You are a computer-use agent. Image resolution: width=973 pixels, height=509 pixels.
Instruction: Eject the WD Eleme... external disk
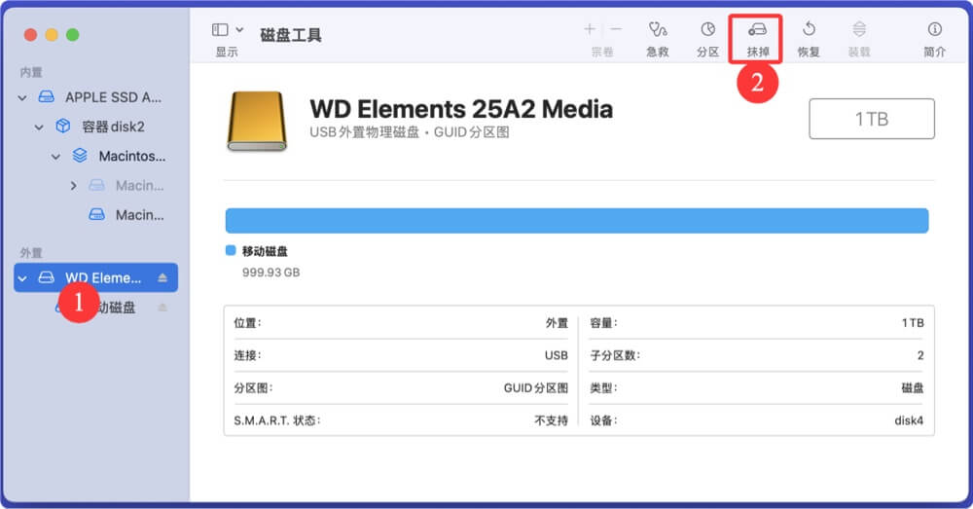(162, 277)
